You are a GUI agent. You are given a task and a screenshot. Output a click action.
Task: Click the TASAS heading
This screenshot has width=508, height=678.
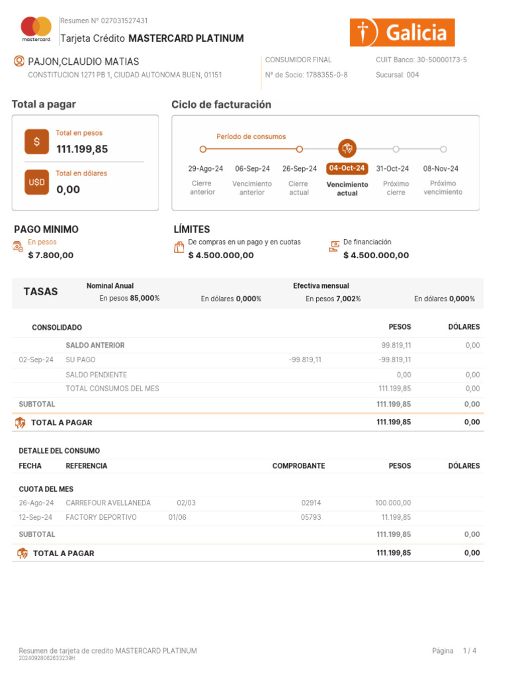(40, 292)
